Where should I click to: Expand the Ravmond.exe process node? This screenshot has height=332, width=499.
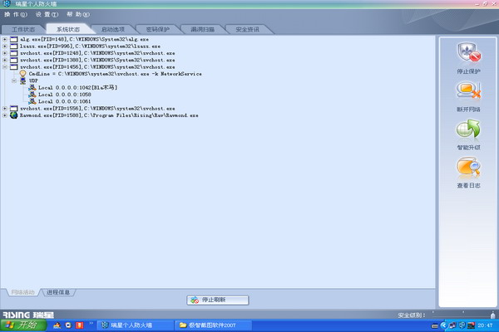(5, 115)
